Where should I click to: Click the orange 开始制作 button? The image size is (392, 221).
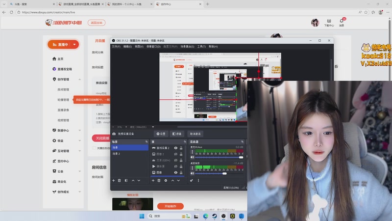point(171,206)
